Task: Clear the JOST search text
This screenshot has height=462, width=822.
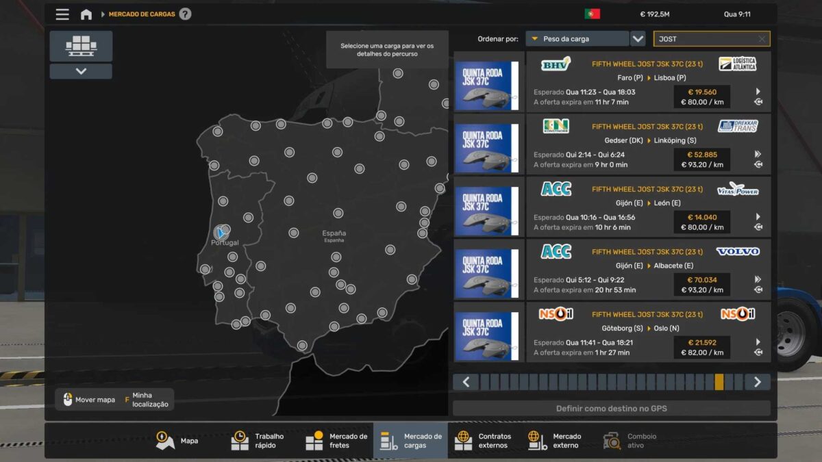Action: tap(762, 39)
